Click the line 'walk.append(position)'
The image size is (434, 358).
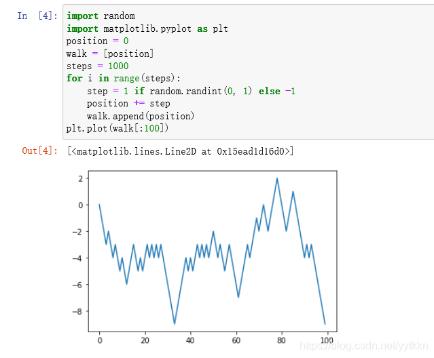(141, 116)
